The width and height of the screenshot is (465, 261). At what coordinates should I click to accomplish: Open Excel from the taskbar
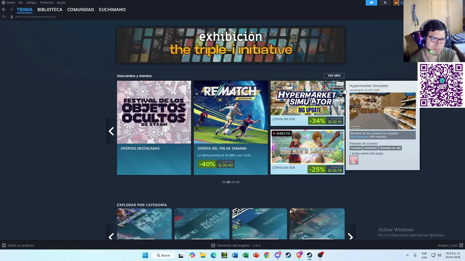(x=245, y=255)
